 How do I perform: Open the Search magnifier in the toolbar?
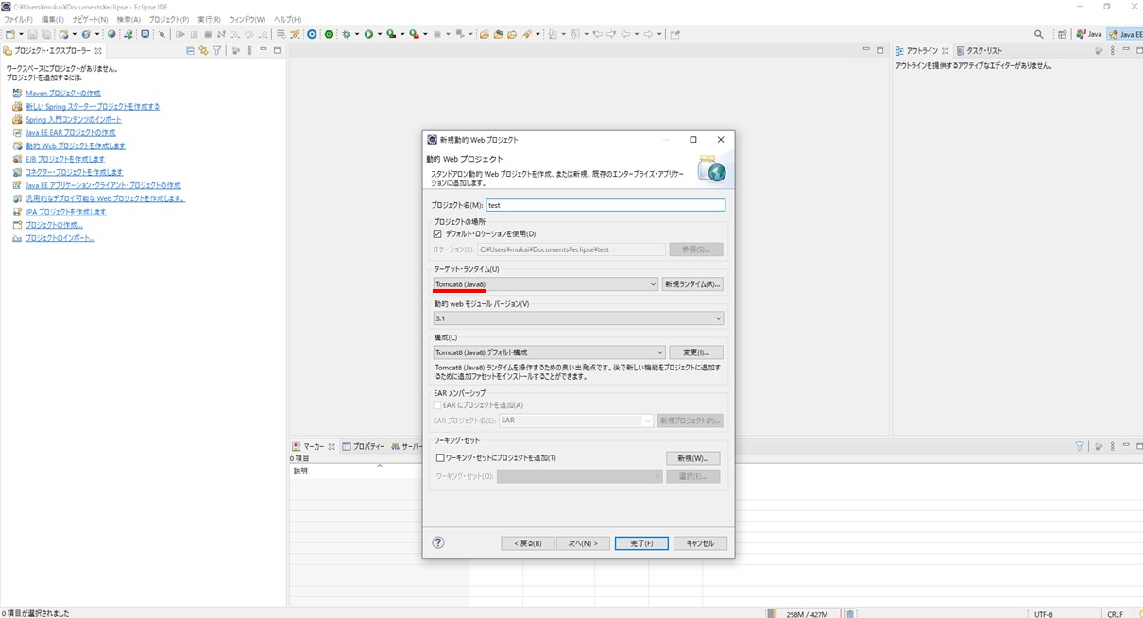coord(1039,34)
